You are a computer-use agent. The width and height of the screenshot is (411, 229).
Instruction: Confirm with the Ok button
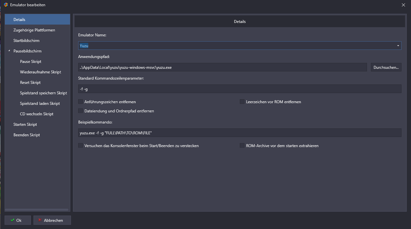pyautogui.click(x=18, y=220)
